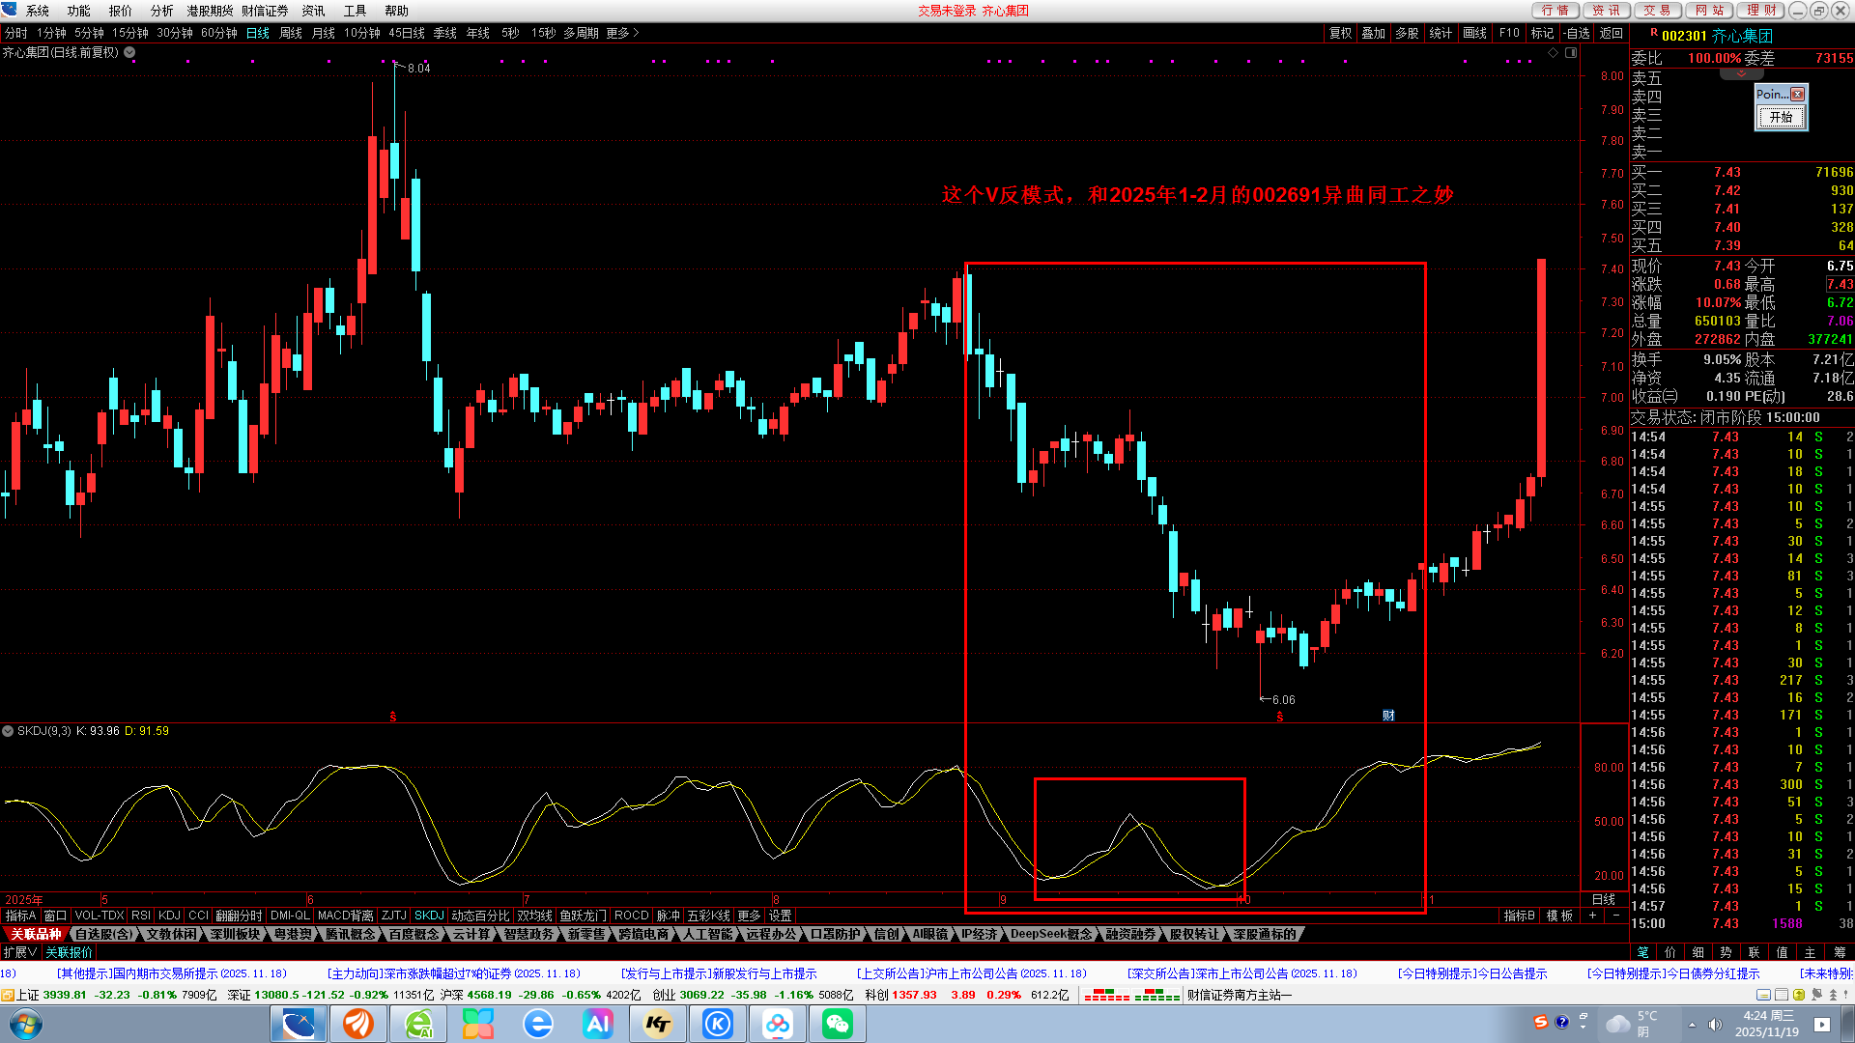
Task: Click the list view status bar icon
Action: (1782, 995)
